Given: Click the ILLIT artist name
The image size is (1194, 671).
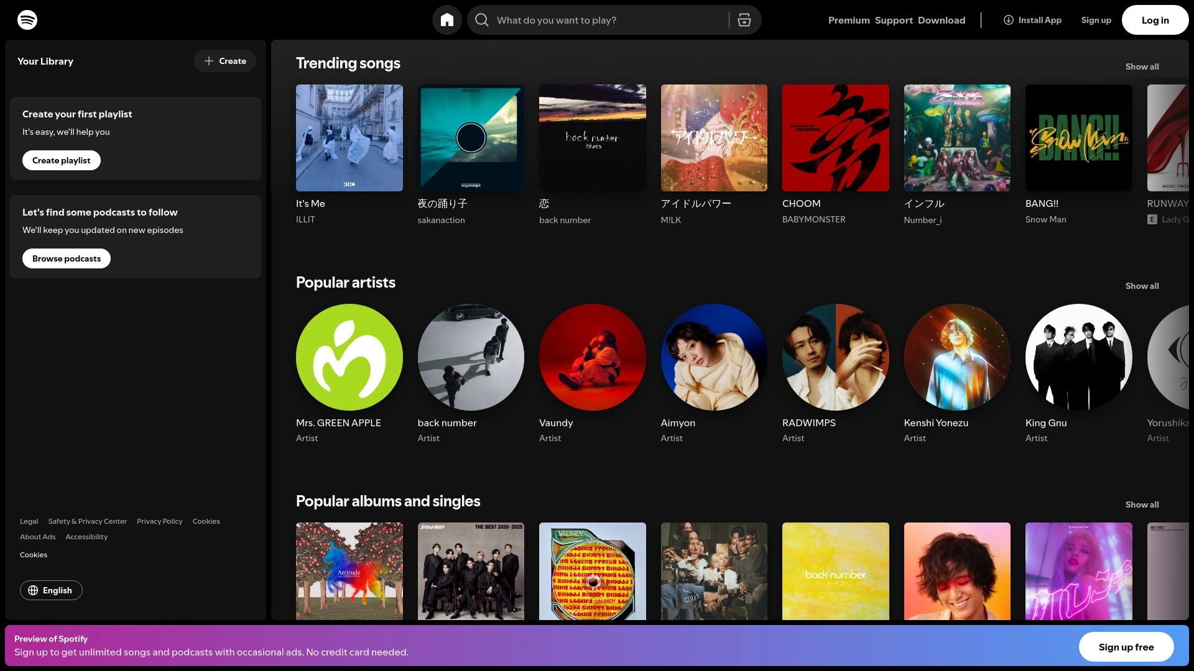Looking at the screenshot, I should coord(305,219).
